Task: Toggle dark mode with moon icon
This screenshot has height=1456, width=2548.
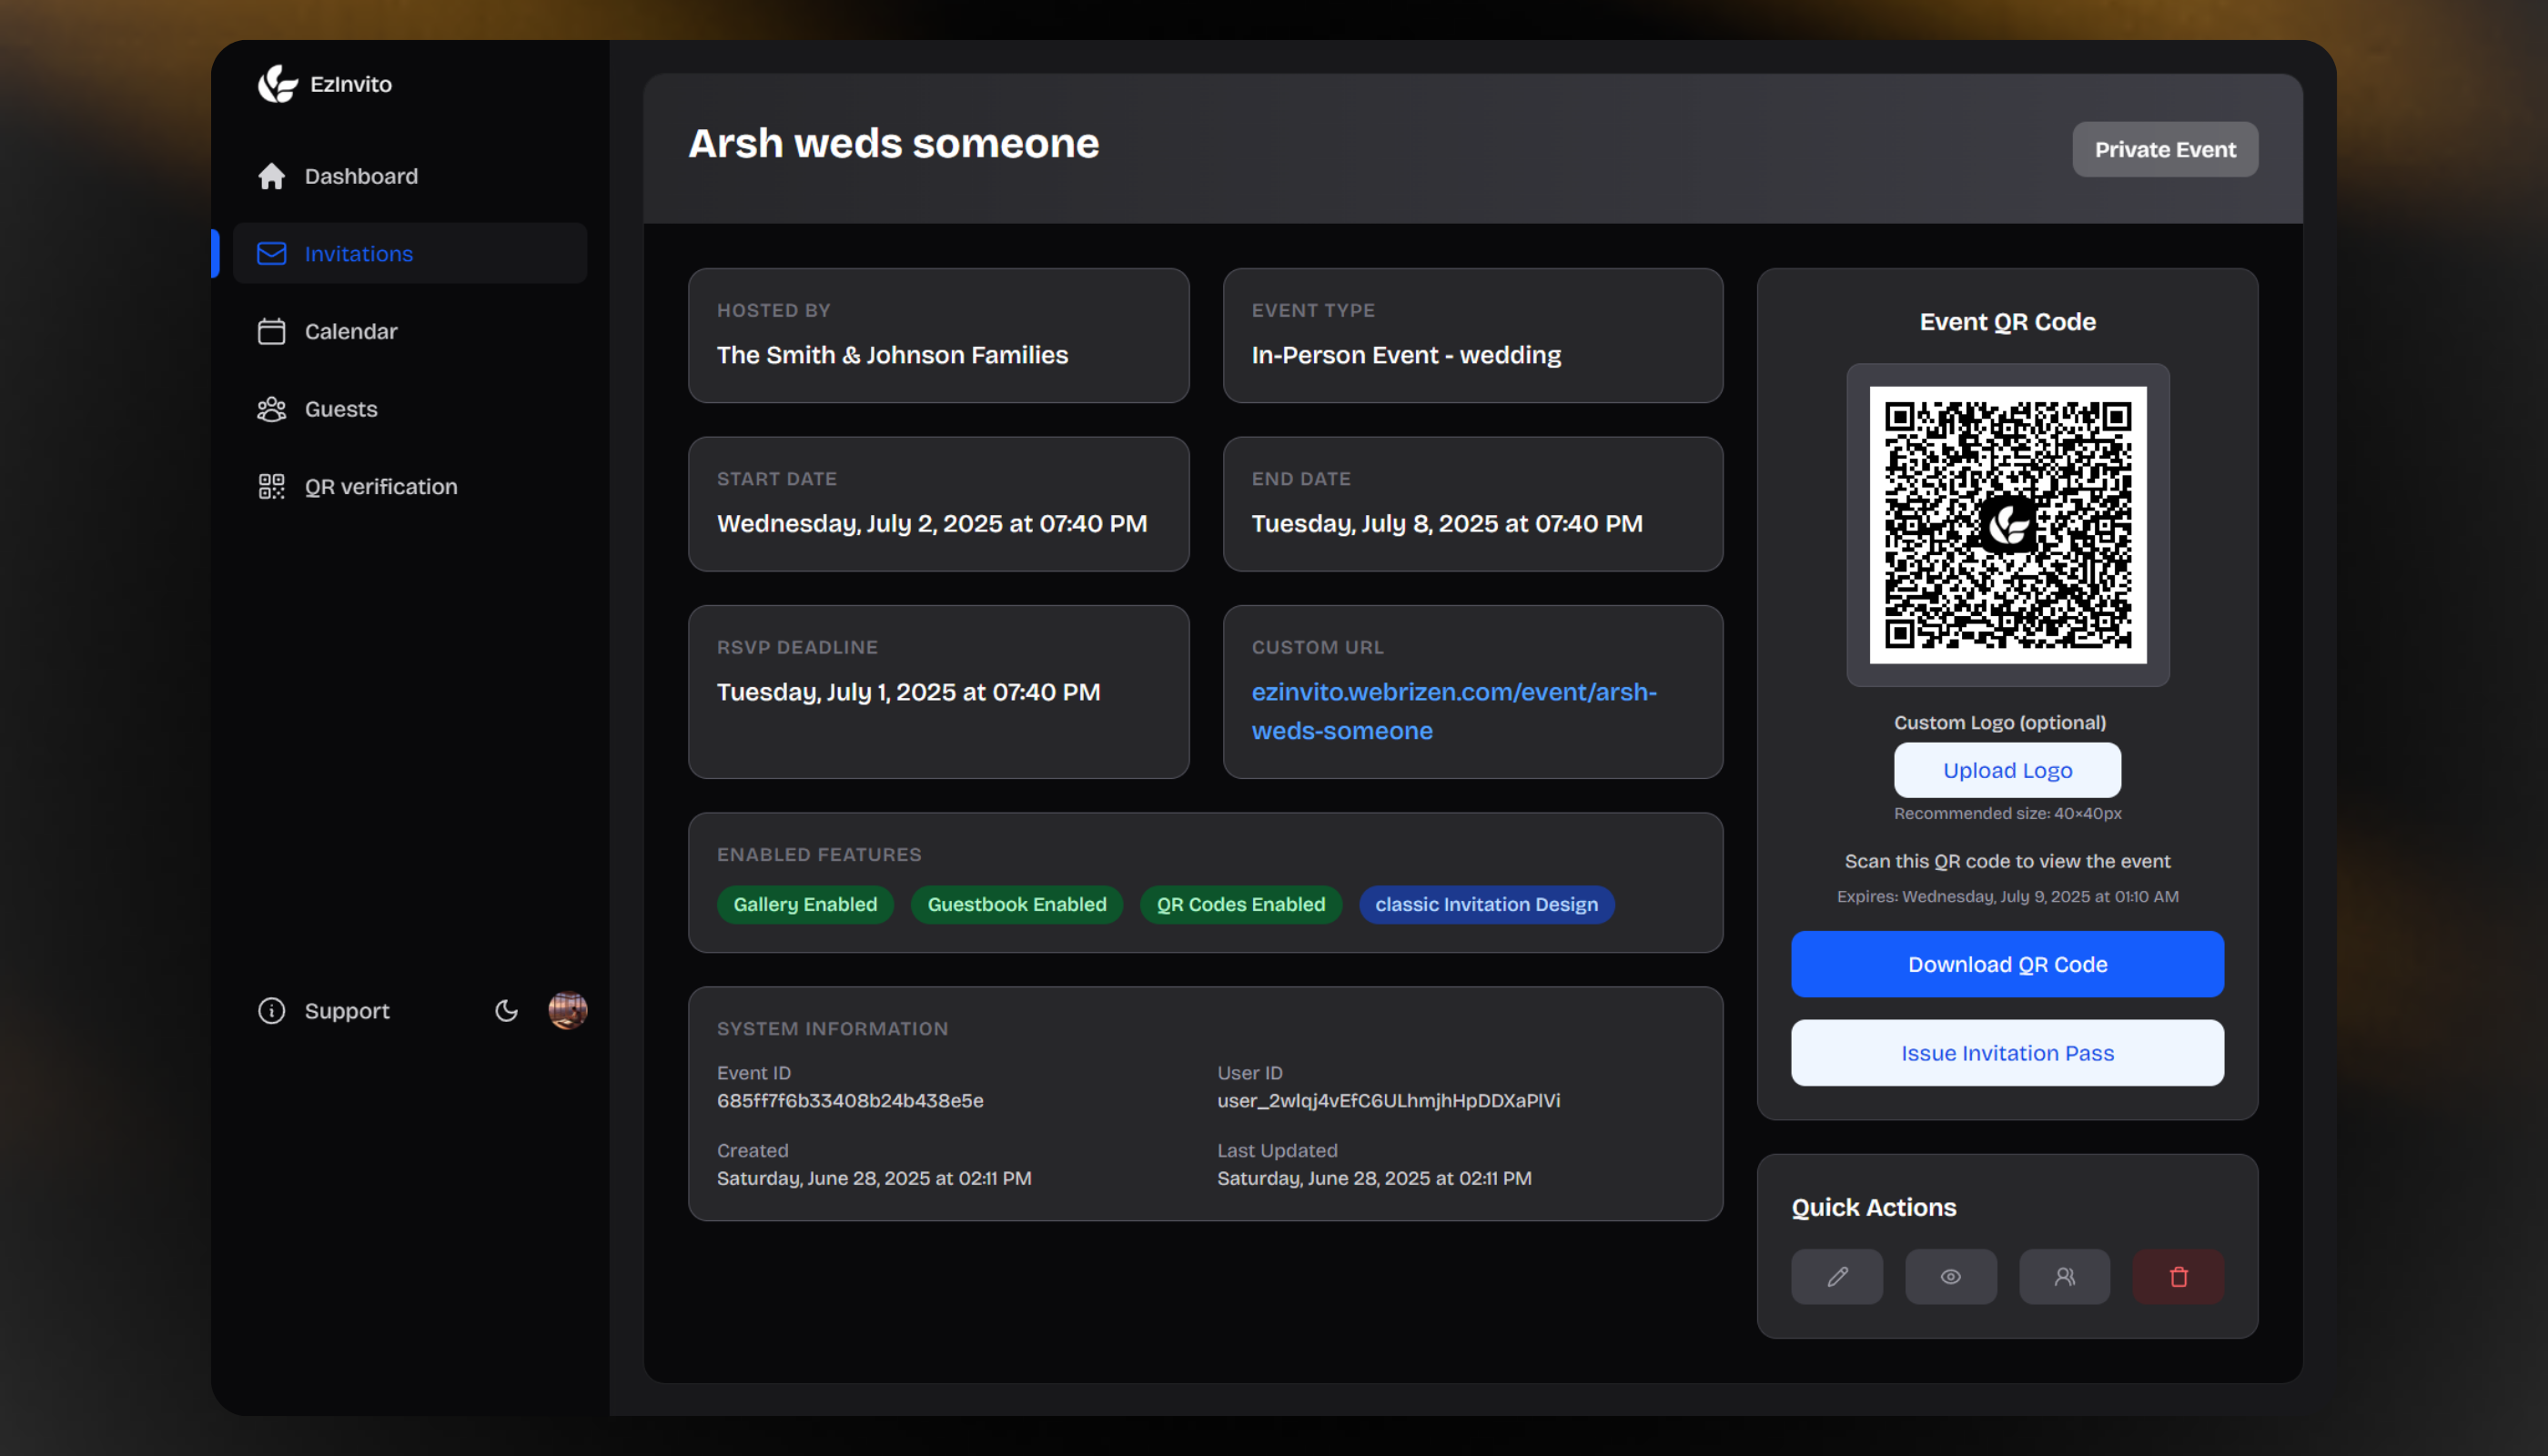Action: [506, 1011]
